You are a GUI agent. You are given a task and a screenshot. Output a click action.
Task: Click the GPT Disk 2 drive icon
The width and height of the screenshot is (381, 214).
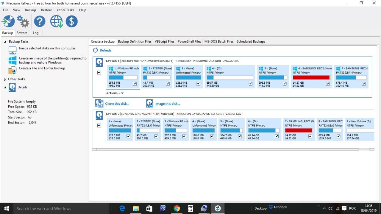(99, 115)
